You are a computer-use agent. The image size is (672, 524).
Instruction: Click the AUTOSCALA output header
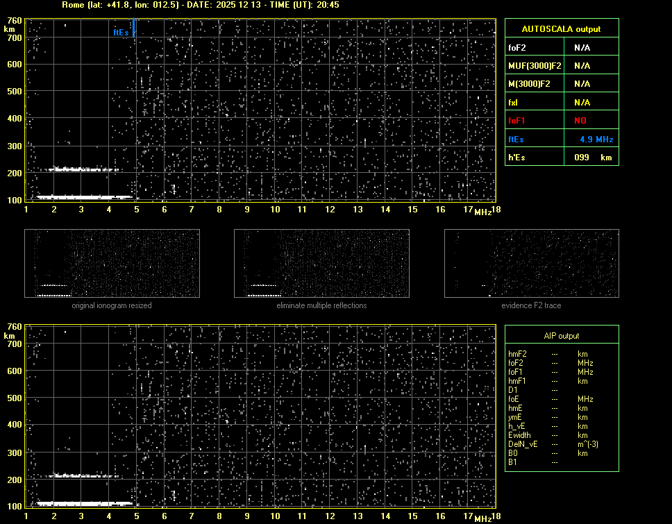[561, 29]
